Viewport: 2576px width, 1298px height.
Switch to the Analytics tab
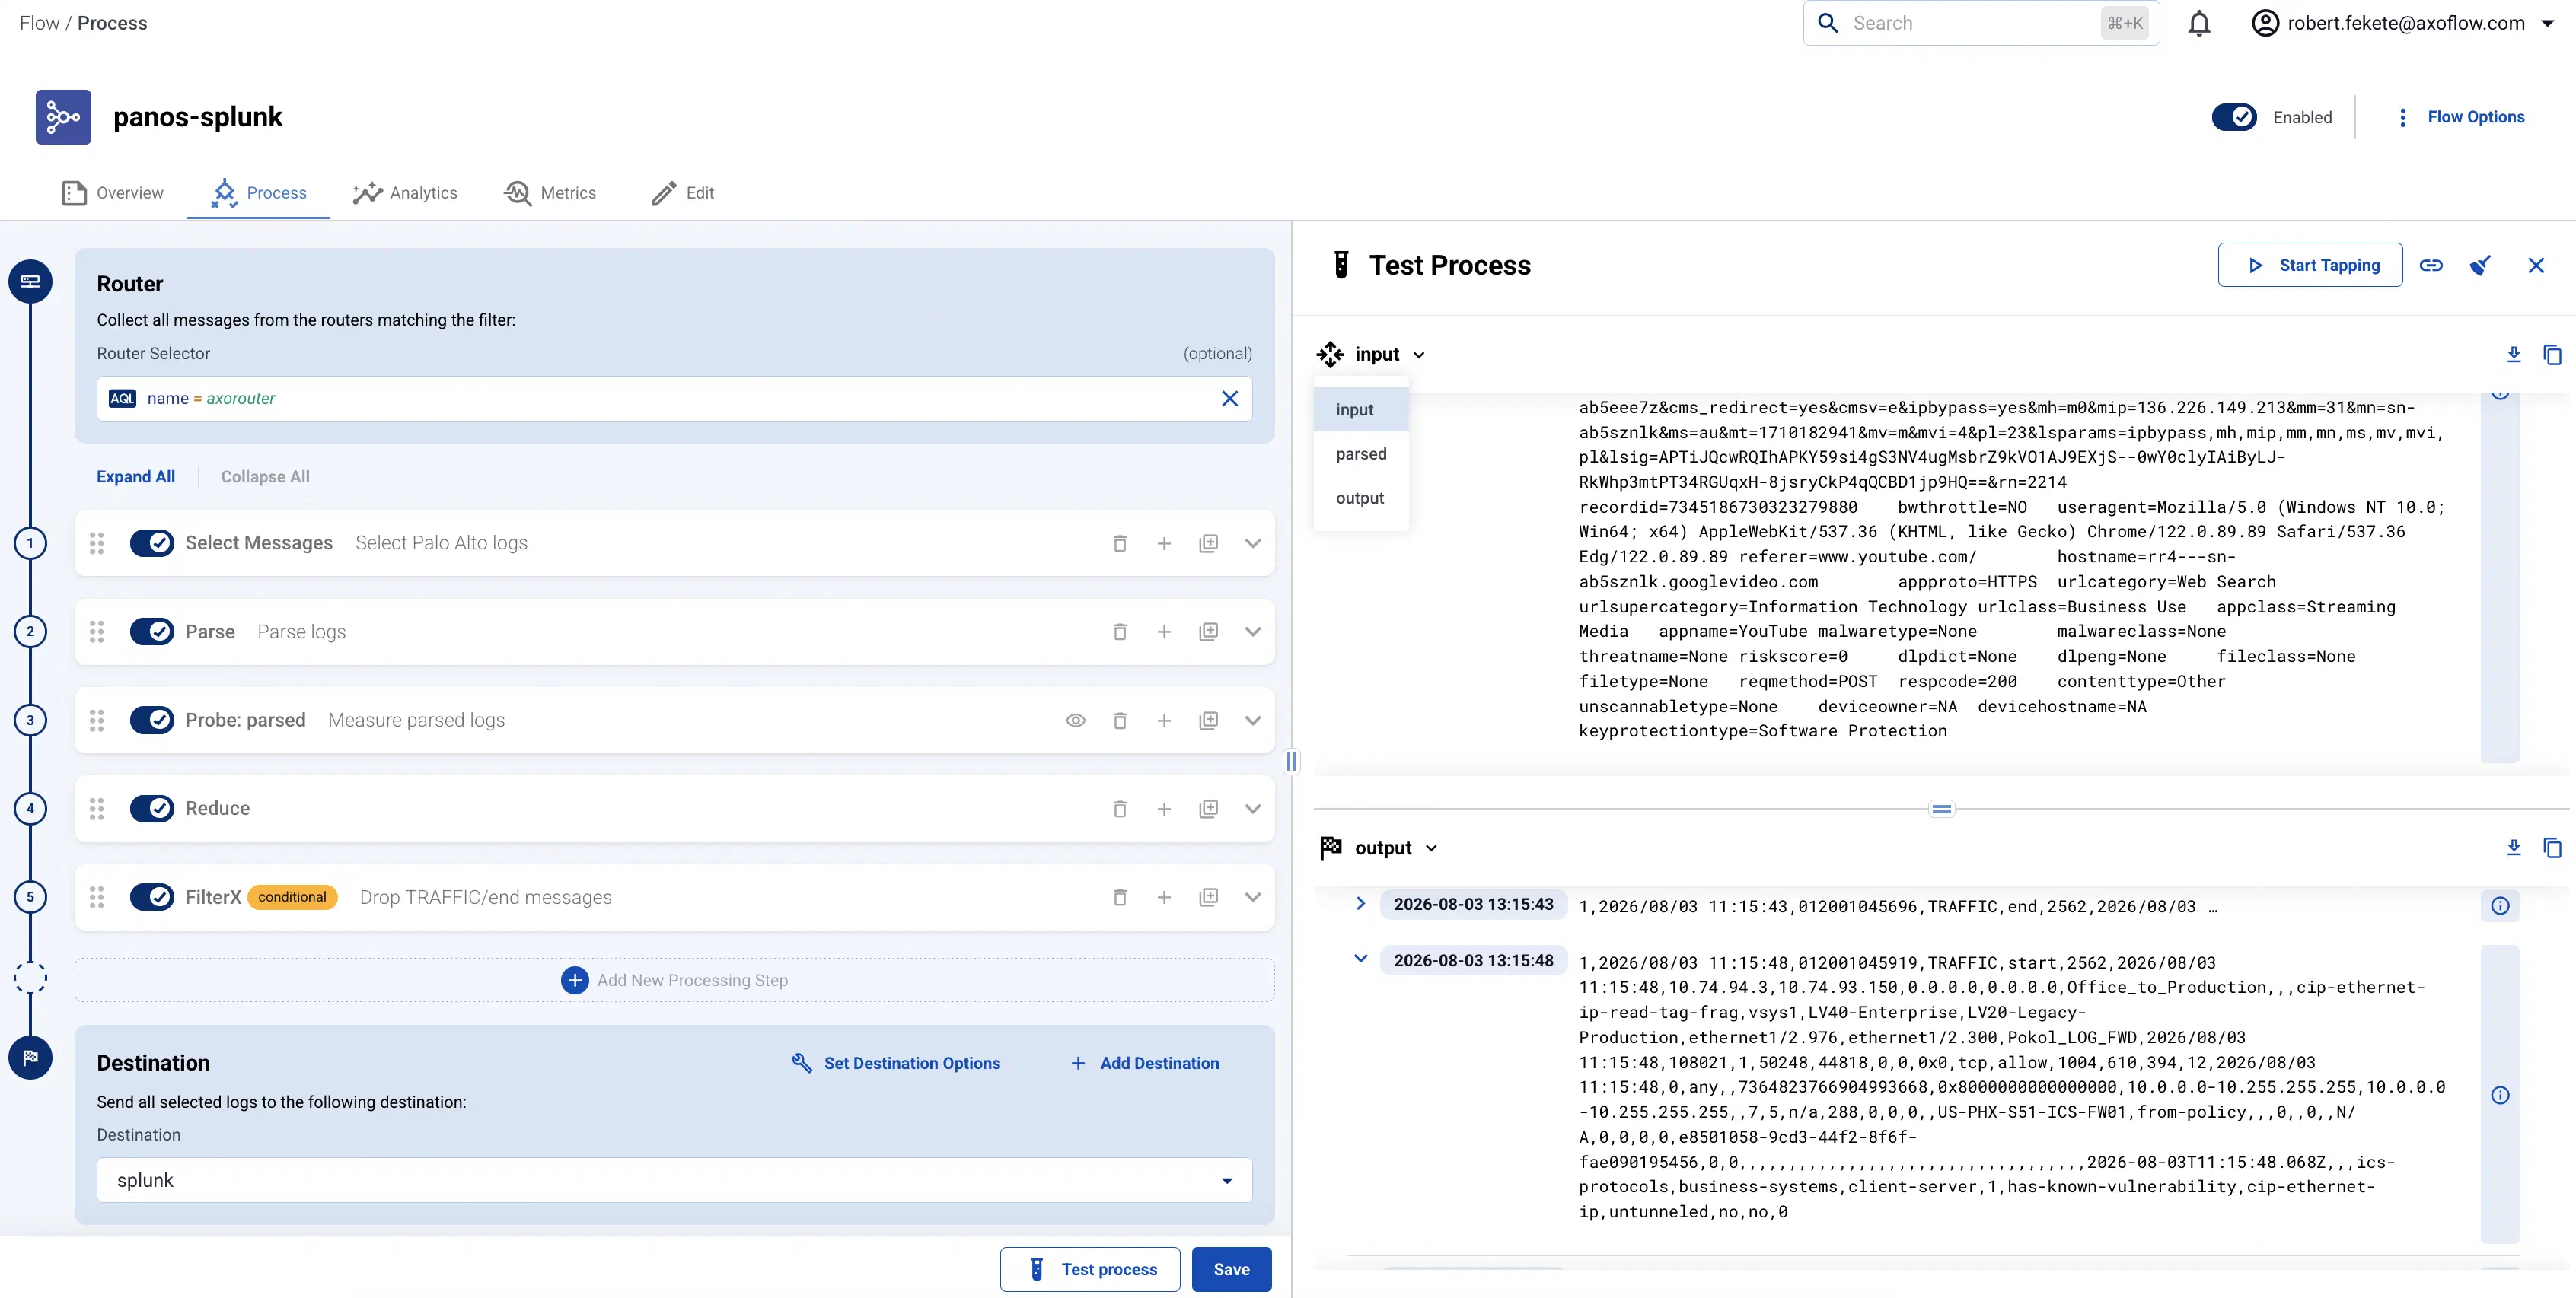405,192
